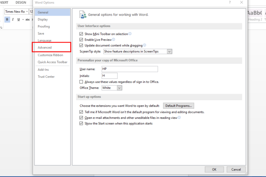Click the User name input field
This screenshot has width=266, height=177.
tap(130, 69)
